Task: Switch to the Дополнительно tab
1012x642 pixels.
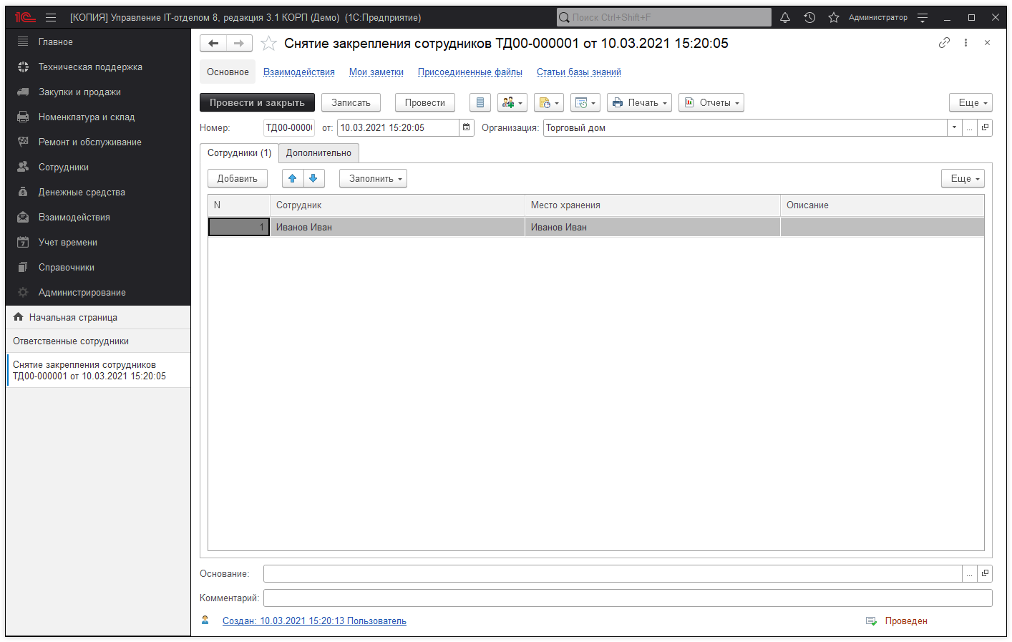Action: point(318,153)
